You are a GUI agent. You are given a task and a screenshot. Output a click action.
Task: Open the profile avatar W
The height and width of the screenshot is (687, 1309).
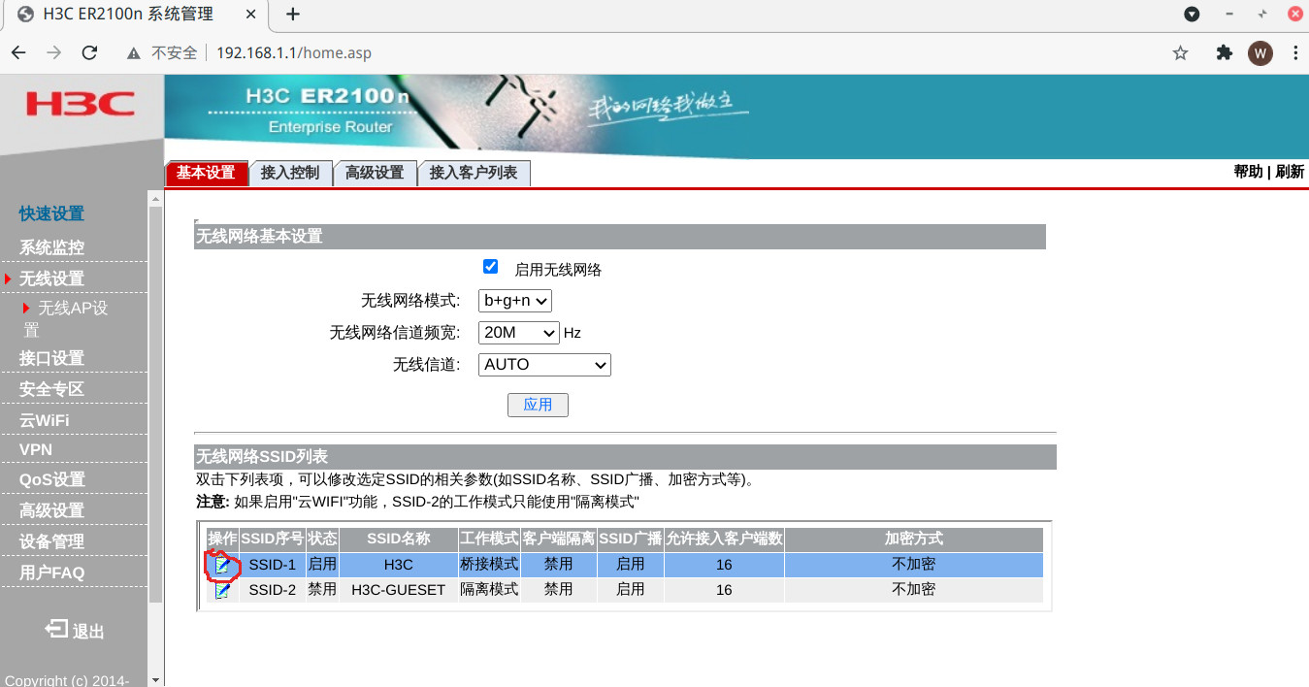point(1260,53)
